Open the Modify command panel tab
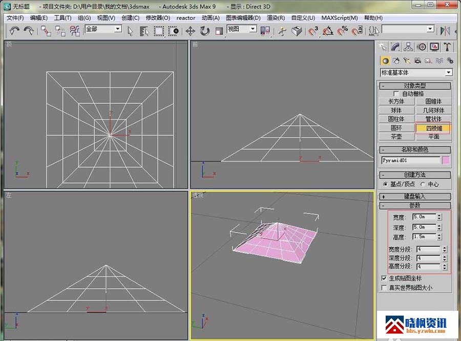 (396, 47)
